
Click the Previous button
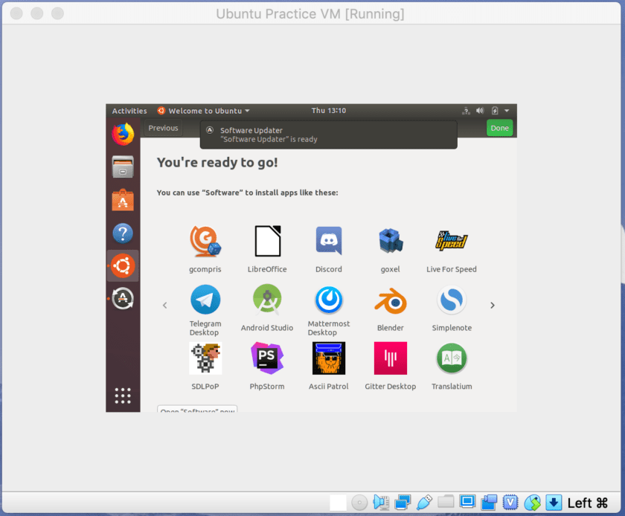[x=163, y=129]
